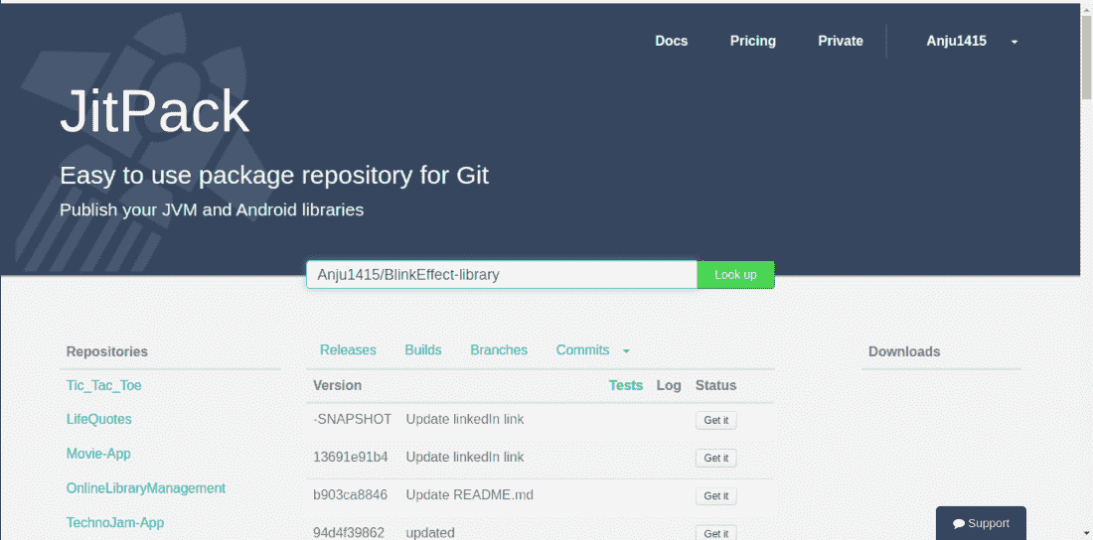Switch to the Builds tab

pyautogui.click(x=423, y=350)
